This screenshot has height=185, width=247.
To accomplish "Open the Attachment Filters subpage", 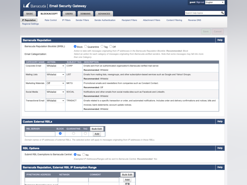I will coord(151,20).
